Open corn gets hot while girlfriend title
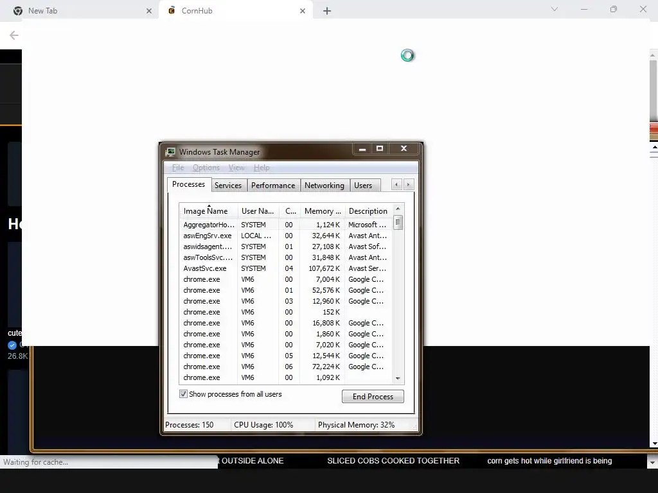Image resolution: width=658 pixels, height=493 pixels. 549,461
